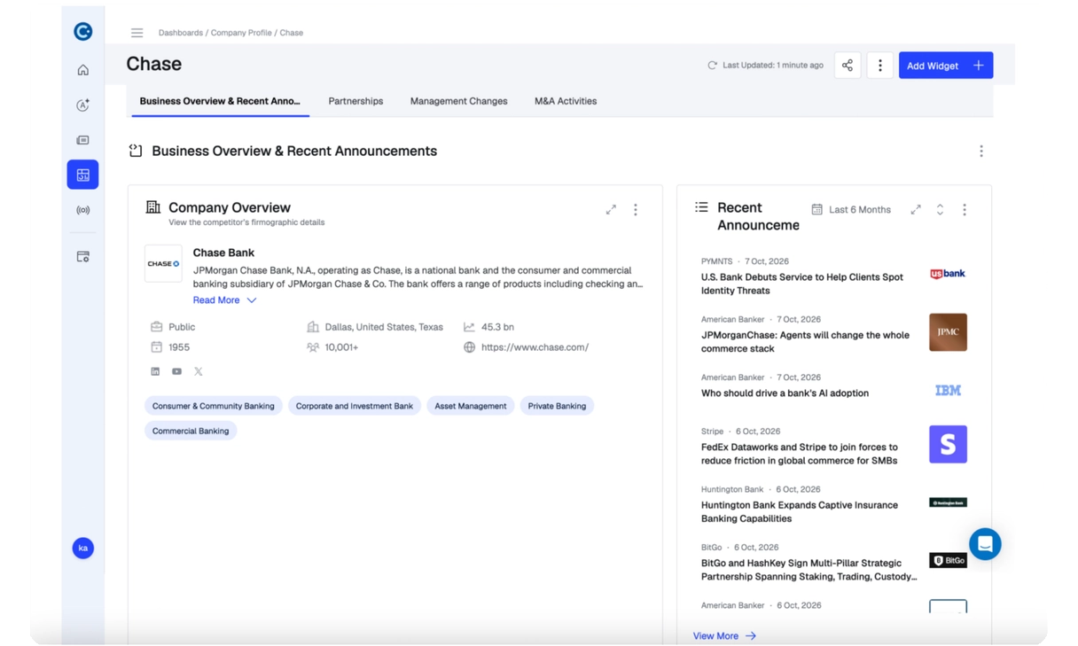Refresh using the Last Updated icon
The height and width of the screenshot is (646, 1078).
click(x=712, y=66)
